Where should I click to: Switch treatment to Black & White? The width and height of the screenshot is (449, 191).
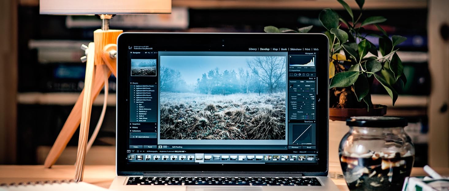coord(310,82)
